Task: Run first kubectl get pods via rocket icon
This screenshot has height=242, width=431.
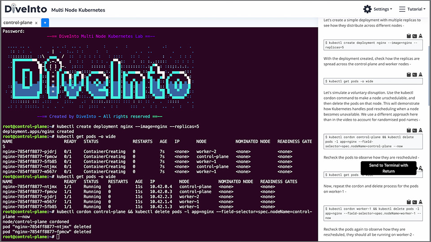Action: (x=421, y=75)
